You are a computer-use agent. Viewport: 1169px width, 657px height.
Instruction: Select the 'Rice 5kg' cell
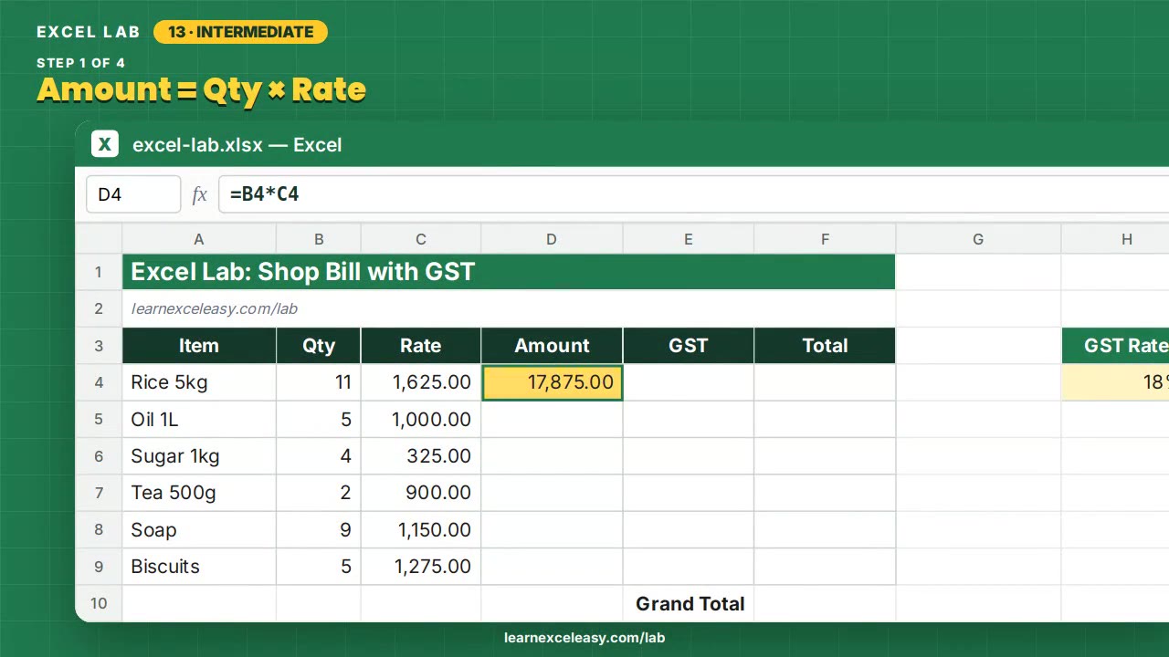pyautogui.click(x=199, y=382)
